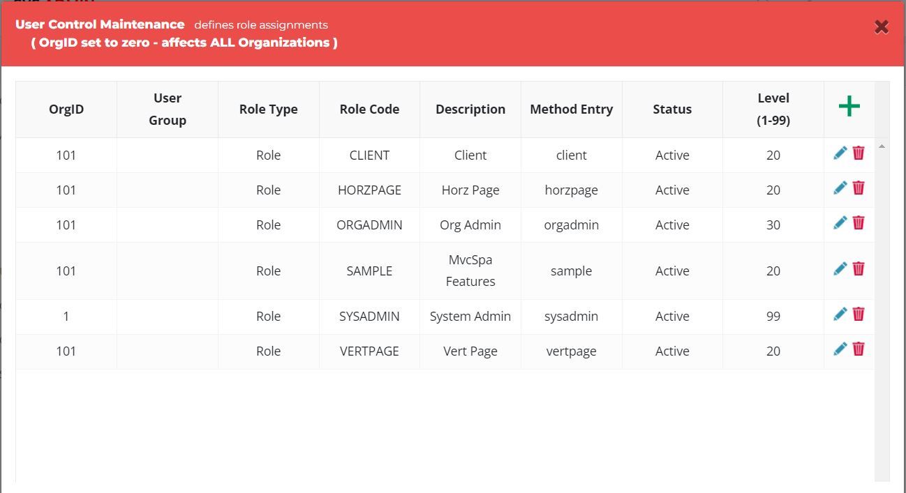Delete the CLIENT role row
This screenshot has width=906, height=493.
[859, 153]
